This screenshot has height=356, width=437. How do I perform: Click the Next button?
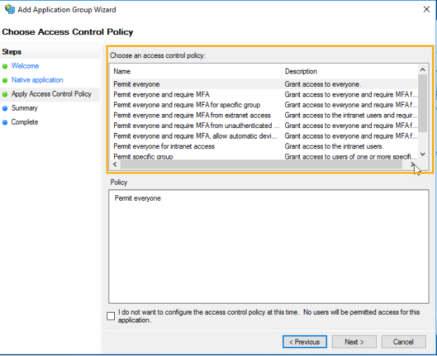tap(354, 342)
